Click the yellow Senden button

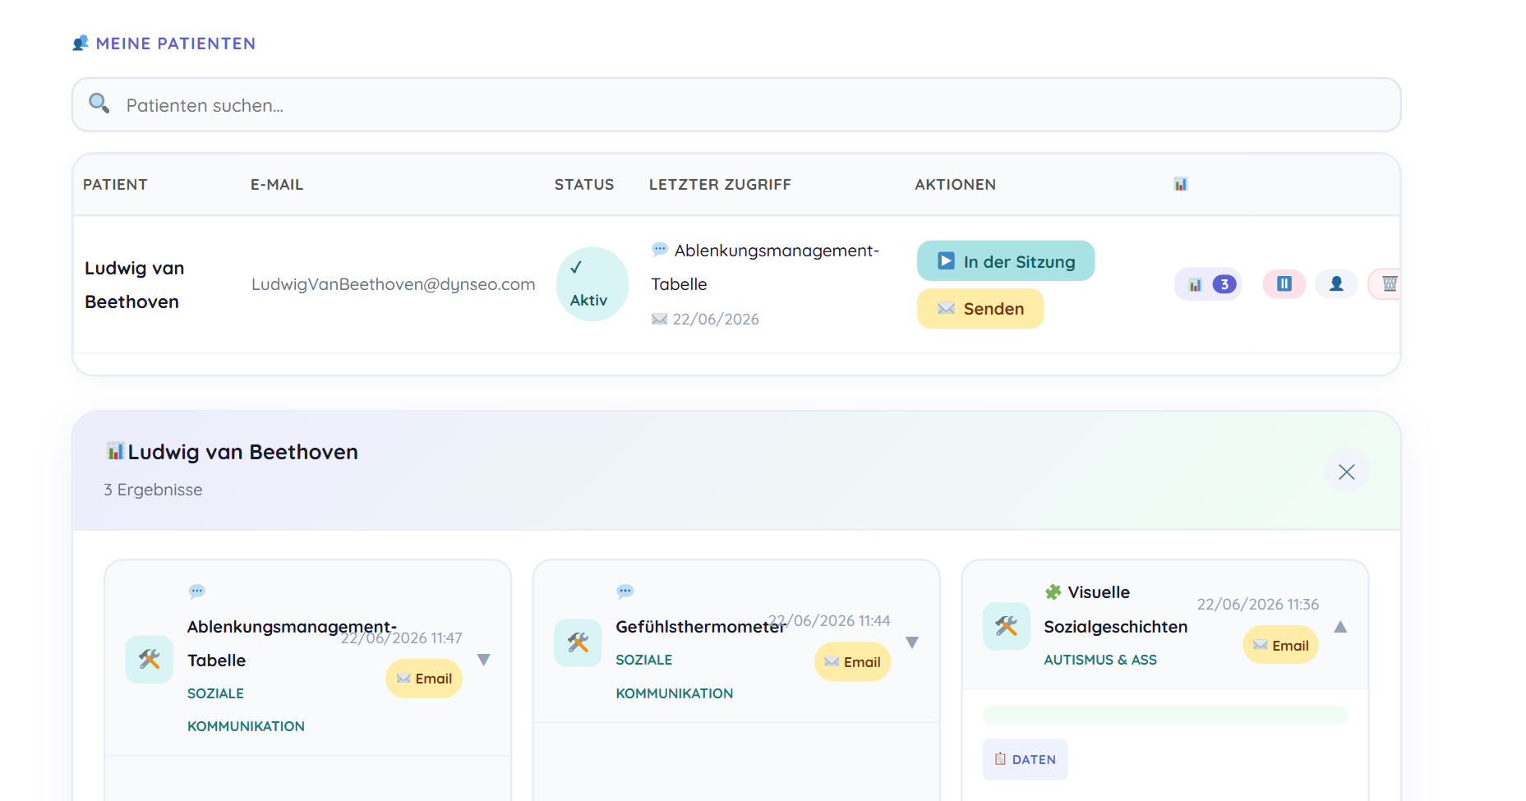click(x=980, y=309)
